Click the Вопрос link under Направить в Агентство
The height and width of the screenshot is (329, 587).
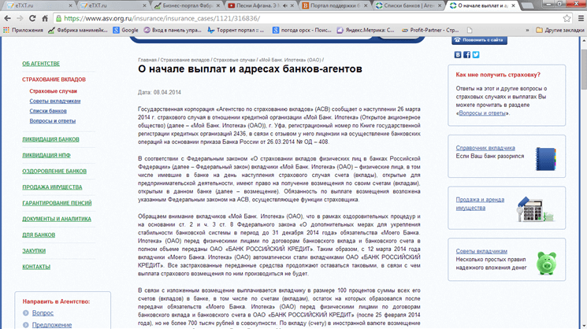point(43,313)
